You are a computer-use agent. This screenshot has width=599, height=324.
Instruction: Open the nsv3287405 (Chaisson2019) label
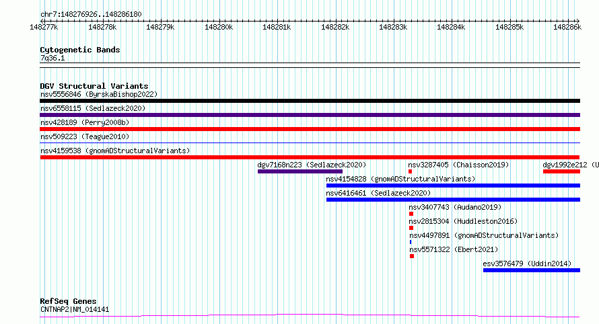click(458, 165)
